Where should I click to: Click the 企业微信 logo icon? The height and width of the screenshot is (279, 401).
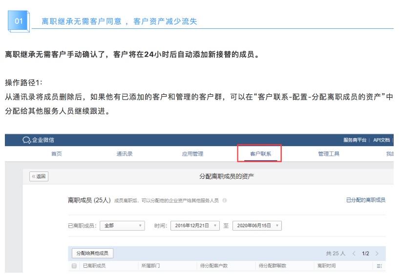(27, 140)
